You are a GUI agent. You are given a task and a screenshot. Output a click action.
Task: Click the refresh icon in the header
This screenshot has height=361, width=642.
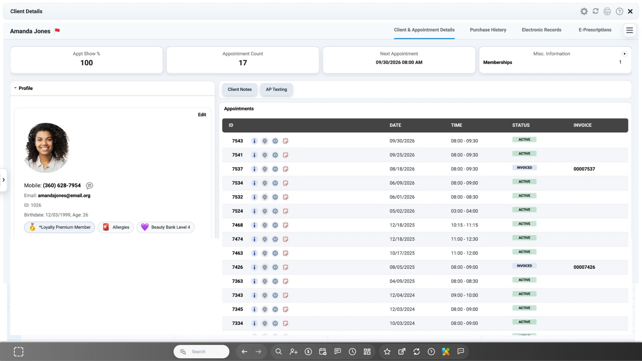click(x=596, y=11)
